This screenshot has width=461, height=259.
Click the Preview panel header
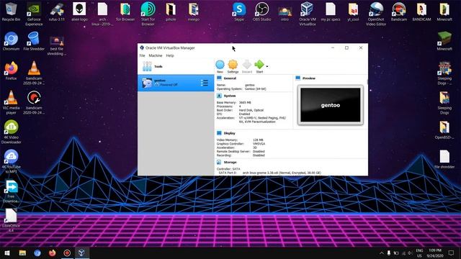pyautogui.click(x=309, y=78)
